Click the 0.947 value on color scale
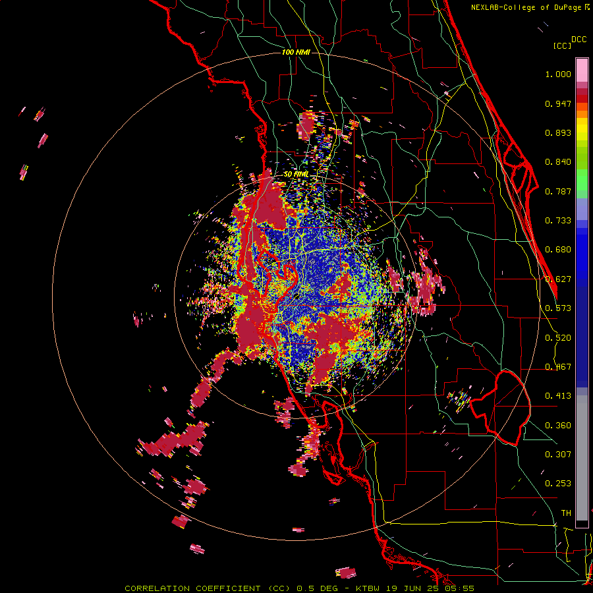The image size is (593, 593). click(558, 103)
